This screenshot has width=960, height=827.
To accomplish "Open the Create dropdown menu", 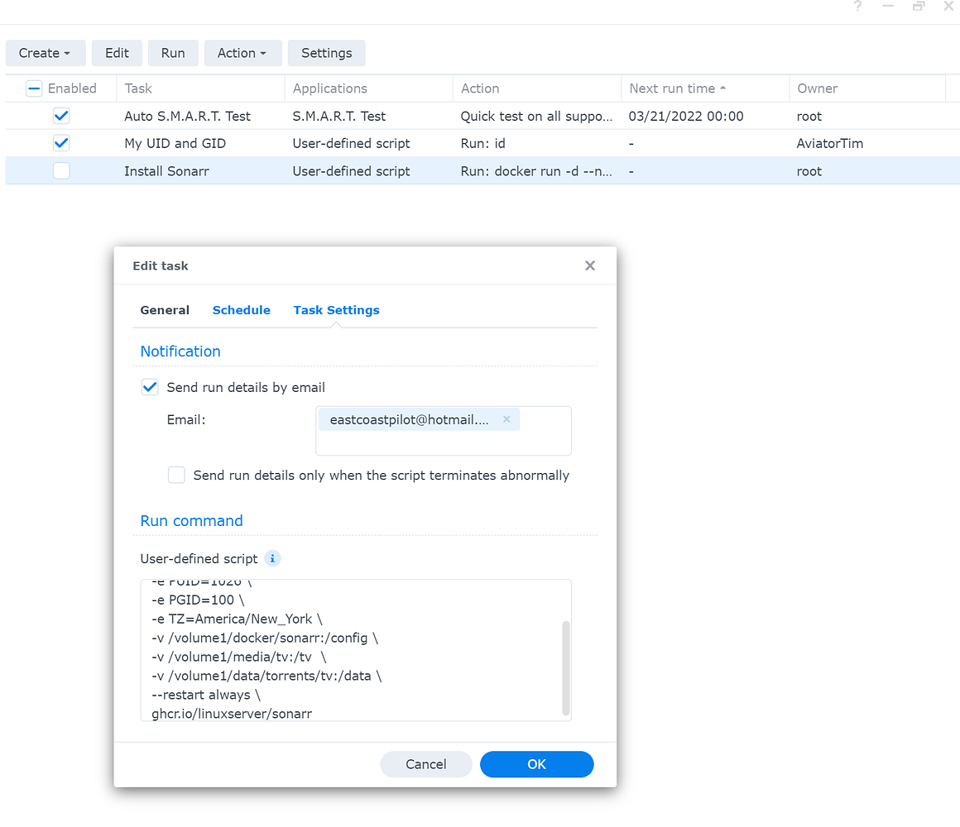I will tap(45, 53).
